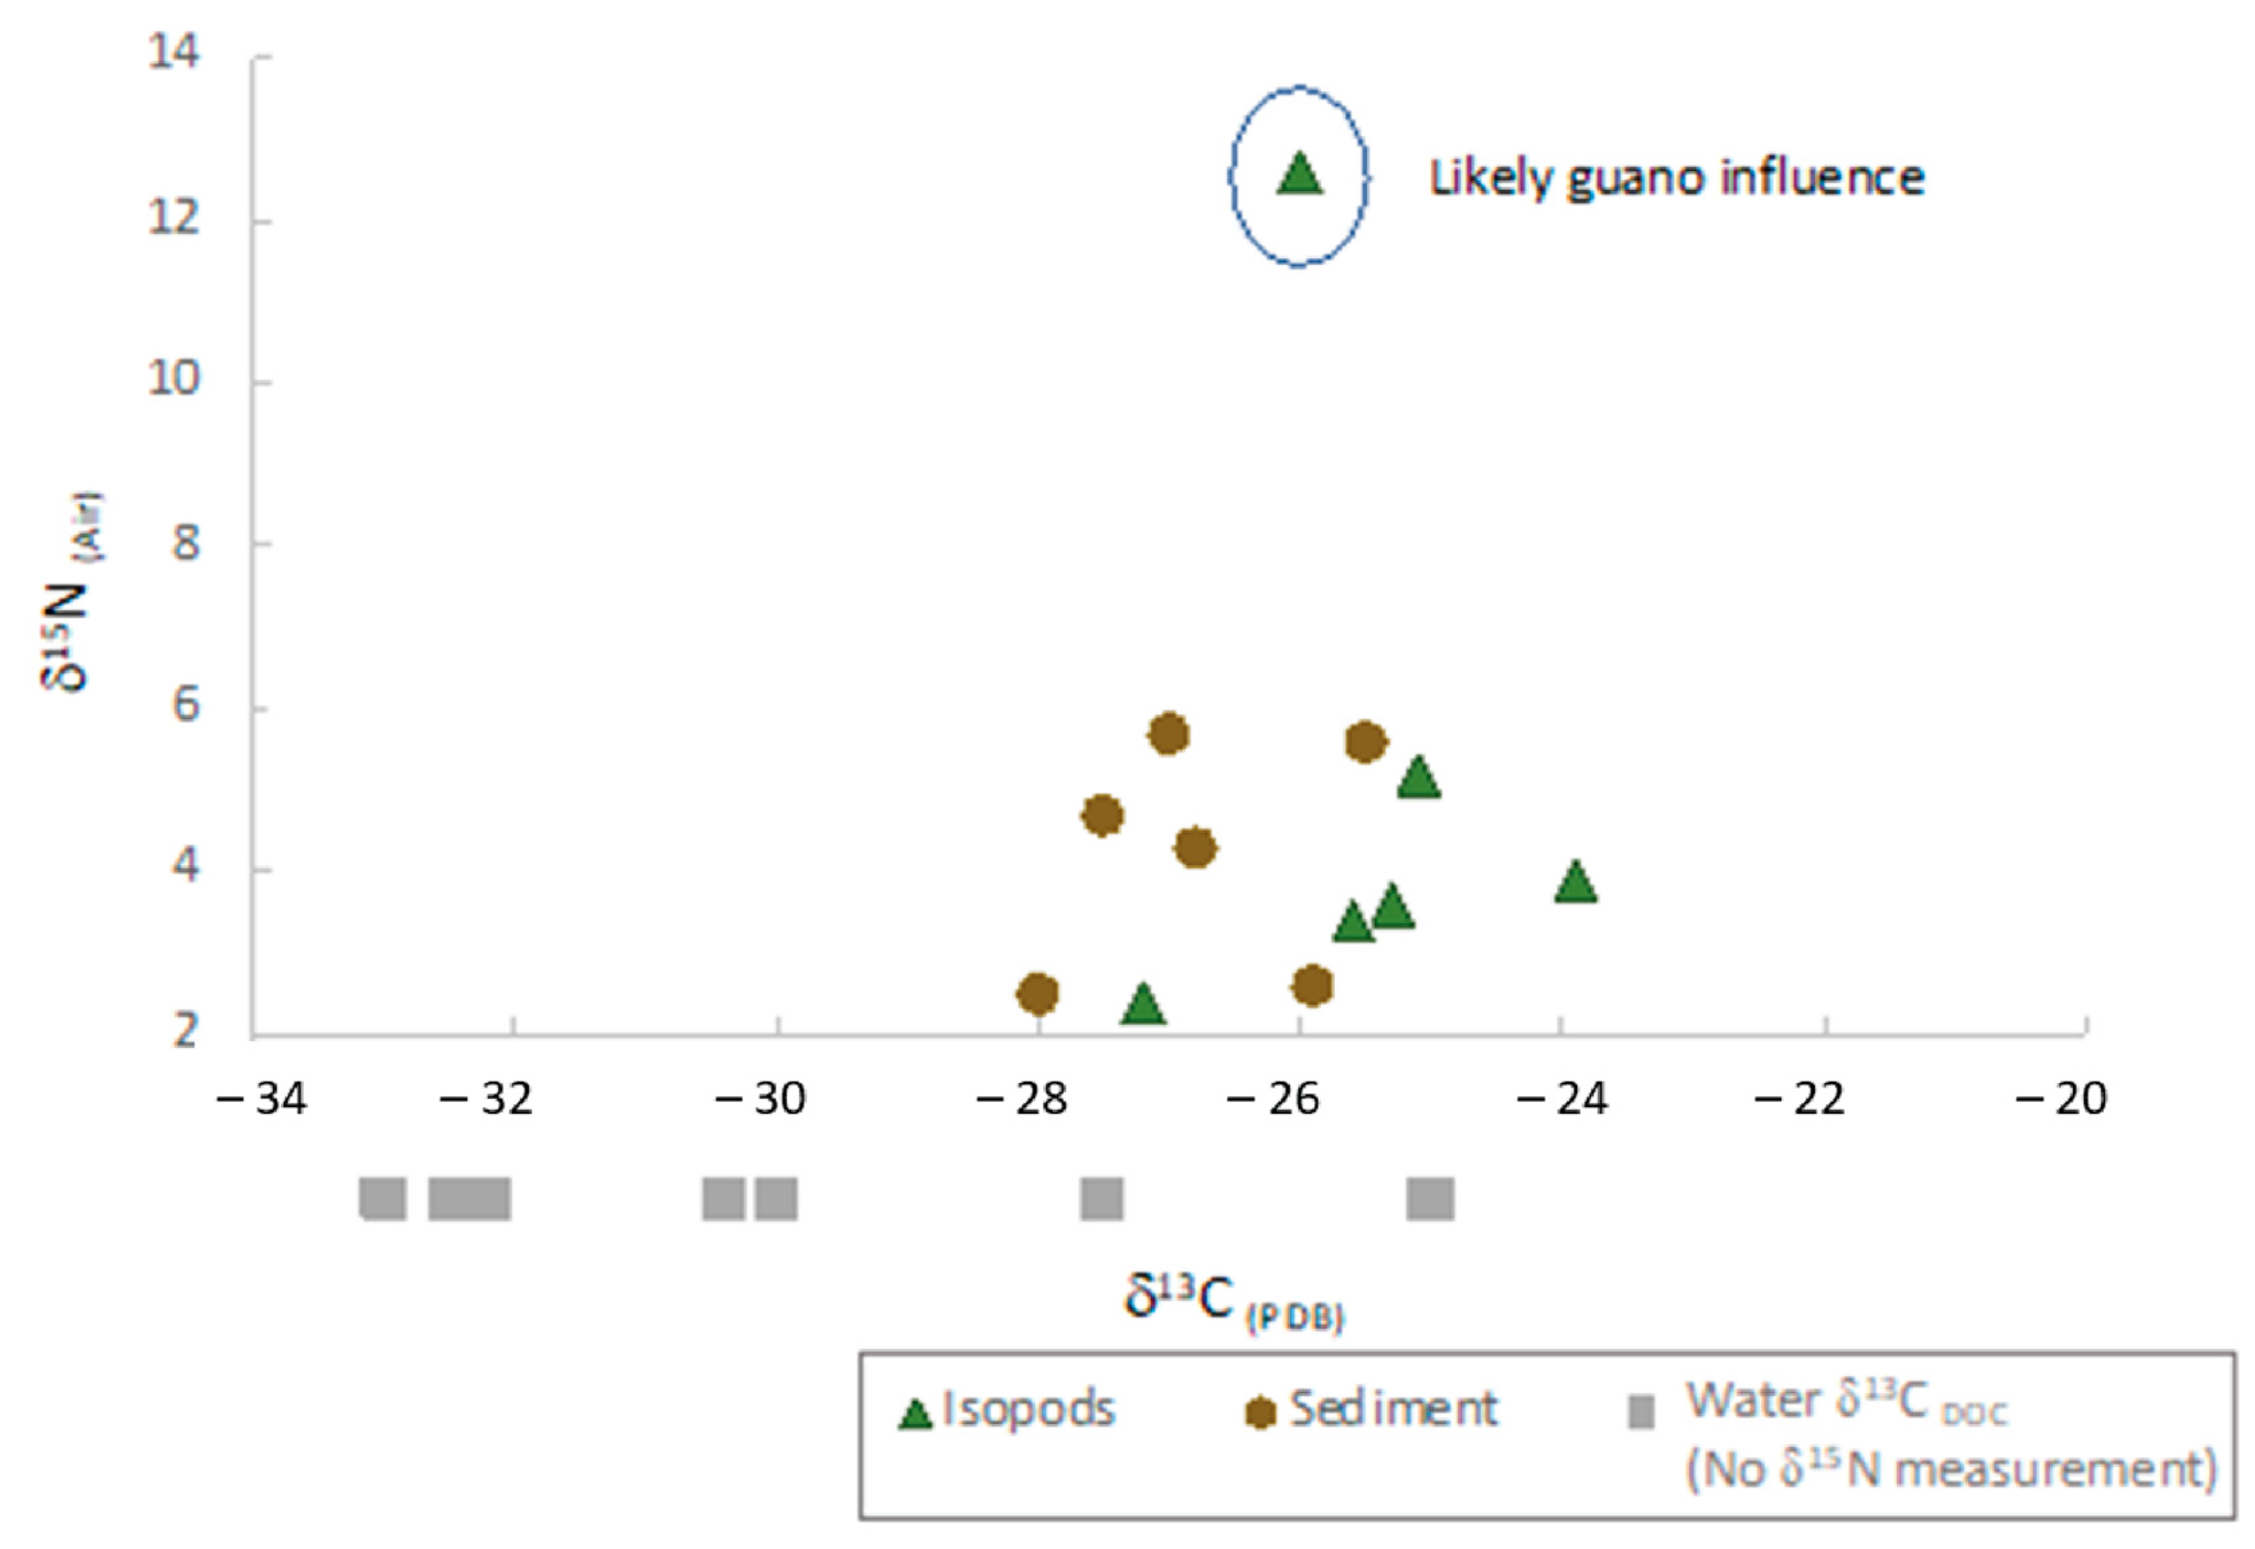This screenshot has width=2255, height=1549.
Task: Select the "(No δ15N measurement)" legend text
Action: click(1951, 1471)
